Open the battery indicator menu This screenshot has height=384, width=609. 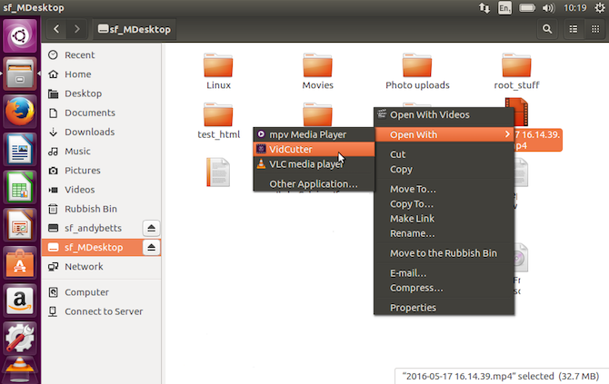[x=527, y=8]
